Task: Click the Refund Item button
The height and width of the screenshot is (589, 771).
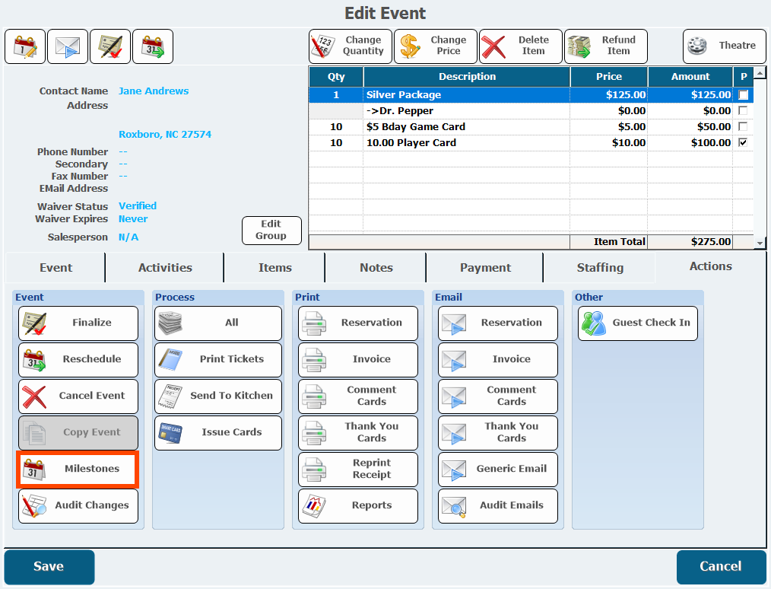Action: tap(606, 46)
